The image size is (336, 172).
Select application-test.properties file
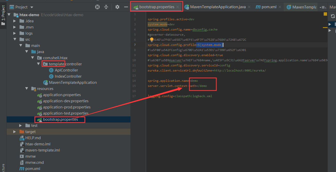[66, 113]
